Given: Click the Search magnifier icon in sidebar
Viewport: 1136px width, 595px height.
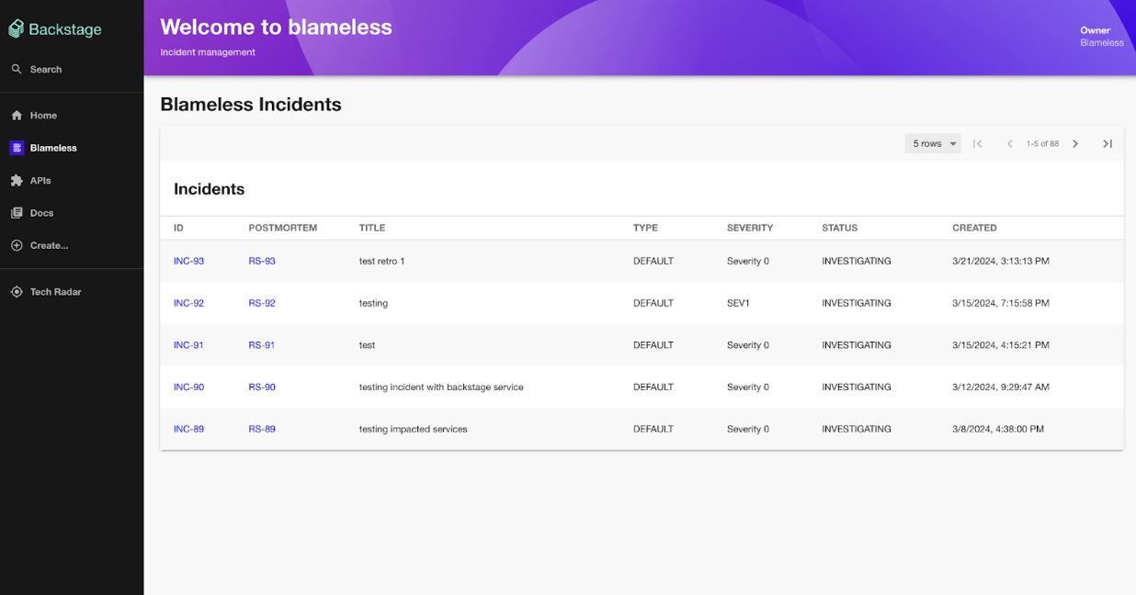Looking at the screenshot, I should (x=17, y=69).
